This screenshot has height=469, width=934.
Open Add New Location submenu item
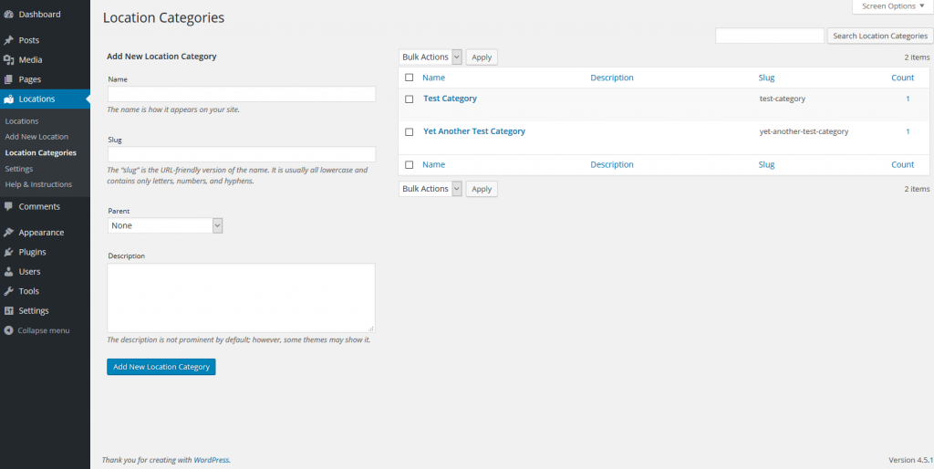(36, 137)
